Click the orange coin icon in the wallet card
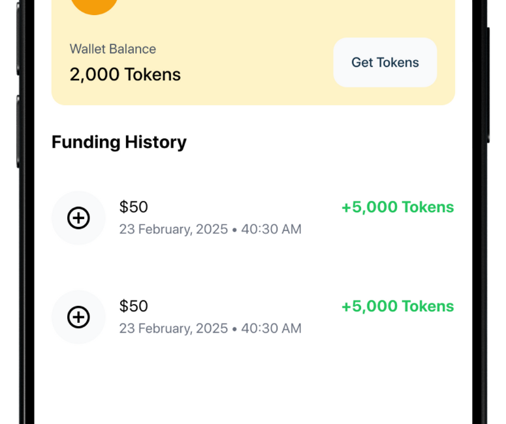506x424 pixels. tap(95, 5)
